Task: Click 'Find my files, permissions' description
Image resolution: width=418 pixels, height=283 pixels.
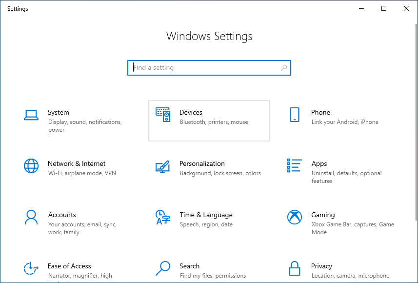Action: tap(213, 276)
